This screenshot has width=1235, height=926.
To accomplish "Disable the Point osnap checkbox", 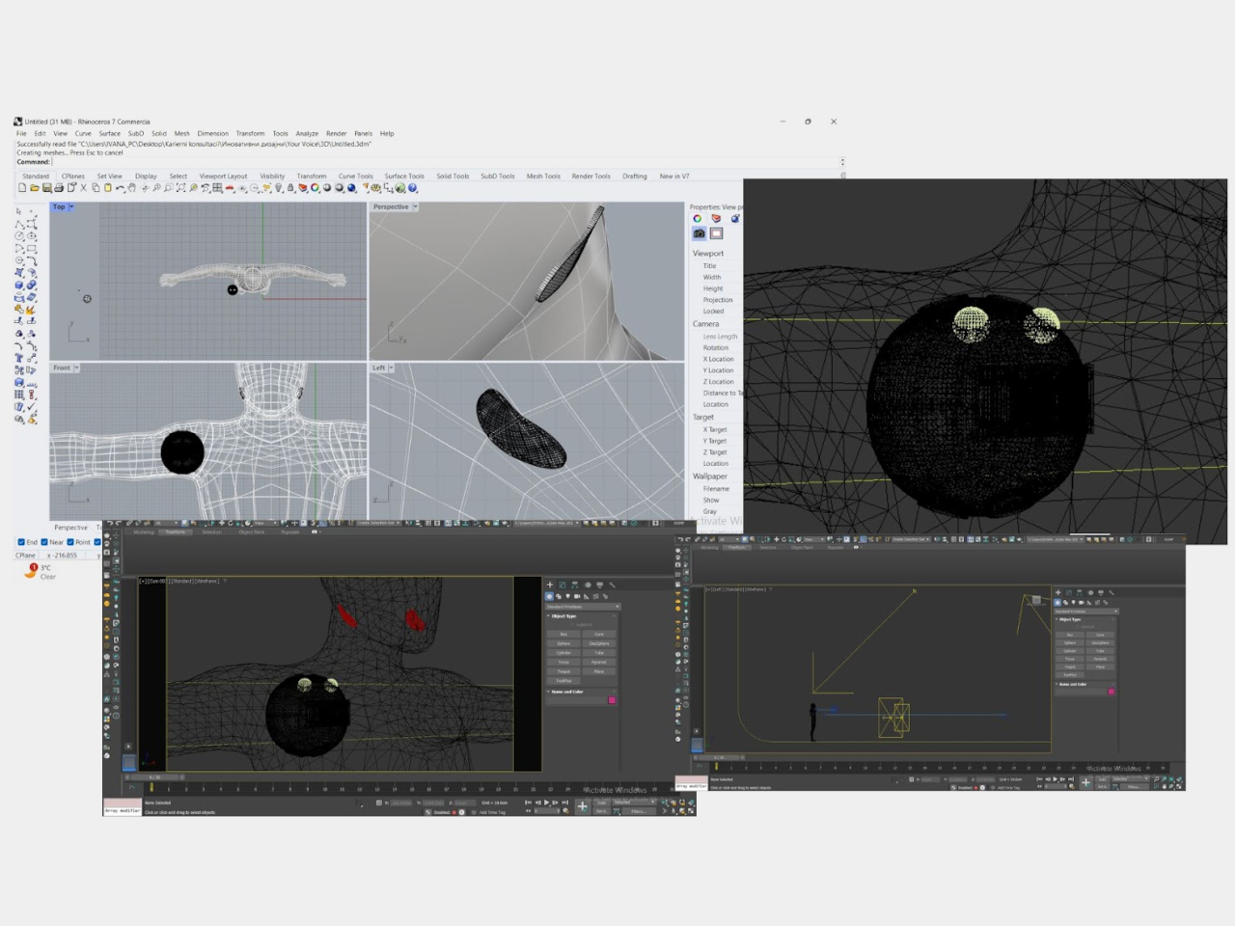I will coord(70,542).
